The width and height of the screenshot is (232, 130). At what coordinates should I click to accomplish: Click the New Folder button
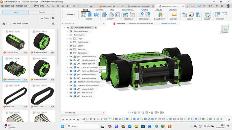pyautogui.click(x=44, y=18)
